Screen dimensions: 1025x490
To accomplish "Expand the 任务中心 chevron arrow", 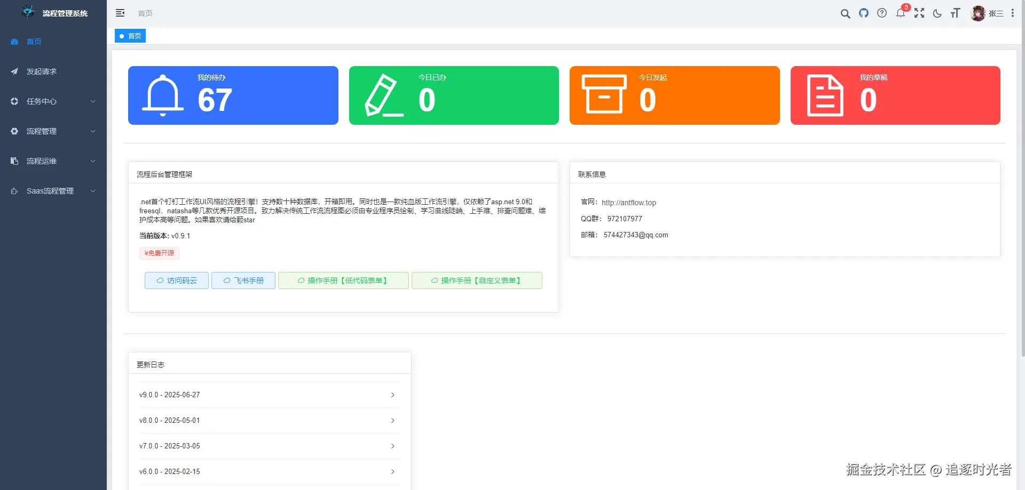I will point(93,101).
